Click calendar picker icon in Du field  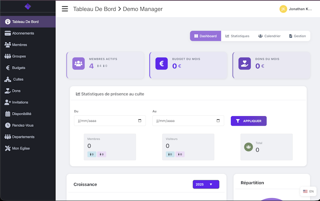[x=140, y=121]
